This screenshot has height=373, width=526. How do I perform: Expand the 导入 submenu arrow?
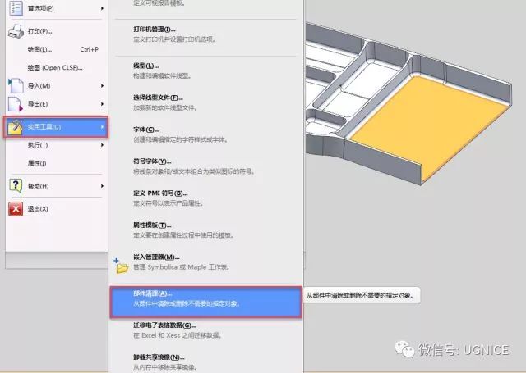tap(102, 86)
